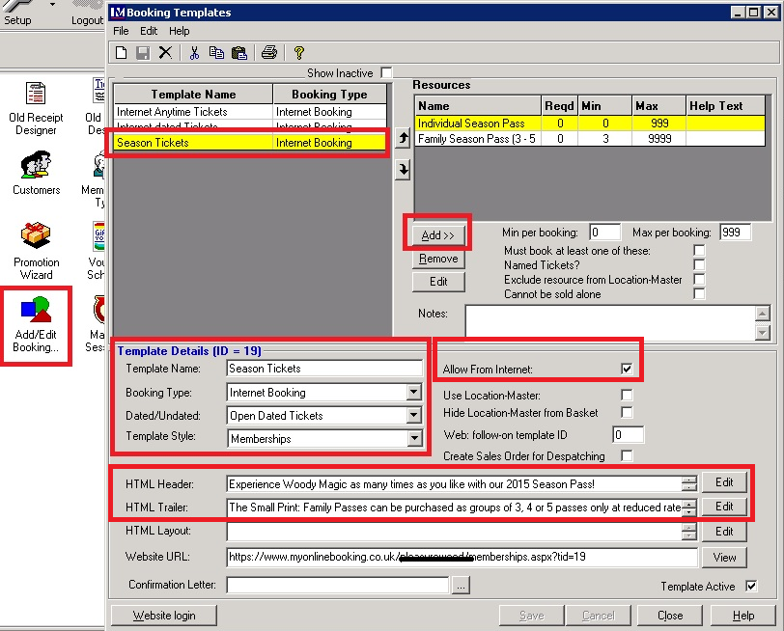The height and width of the screenshot is (631, 784).
Task: Click the Web follow-on template ID field
Action: tap(628, 434)
